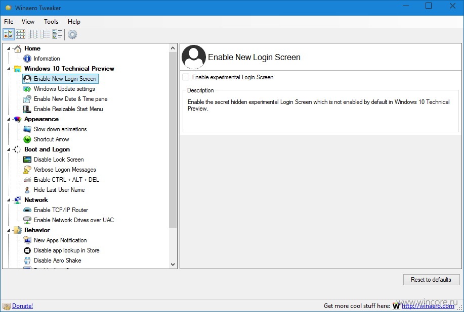Collapse the Home tree node
The width and height of the screenshot is (464, 312).
tap(9, 48)
